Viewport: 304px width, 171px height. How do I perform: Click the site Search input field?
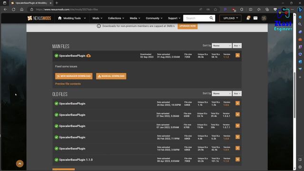pos(196,18)
